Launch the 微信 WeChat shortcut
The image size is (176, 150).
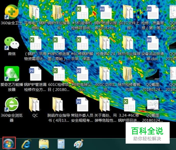11,43
